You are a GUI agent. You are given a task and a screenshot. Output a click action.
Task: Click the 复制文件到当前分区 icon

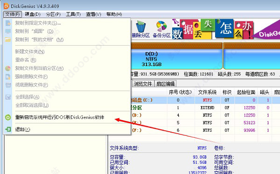coord(8,68)
